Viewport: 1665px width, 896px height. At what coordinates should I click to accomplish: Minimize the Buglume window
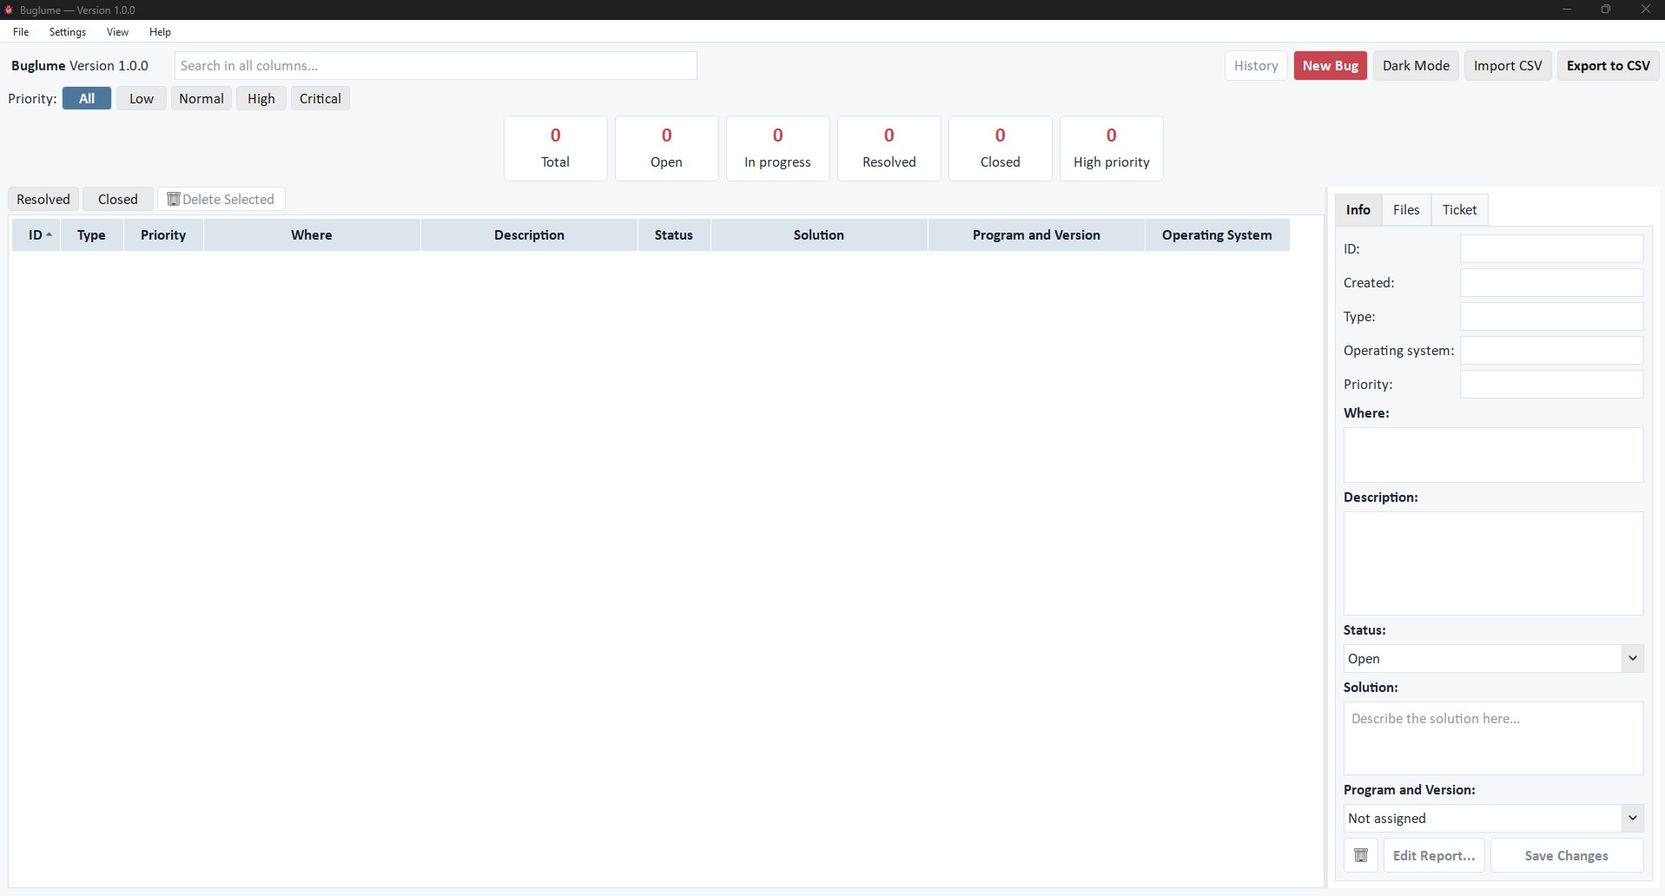(x=1567, y=10)
